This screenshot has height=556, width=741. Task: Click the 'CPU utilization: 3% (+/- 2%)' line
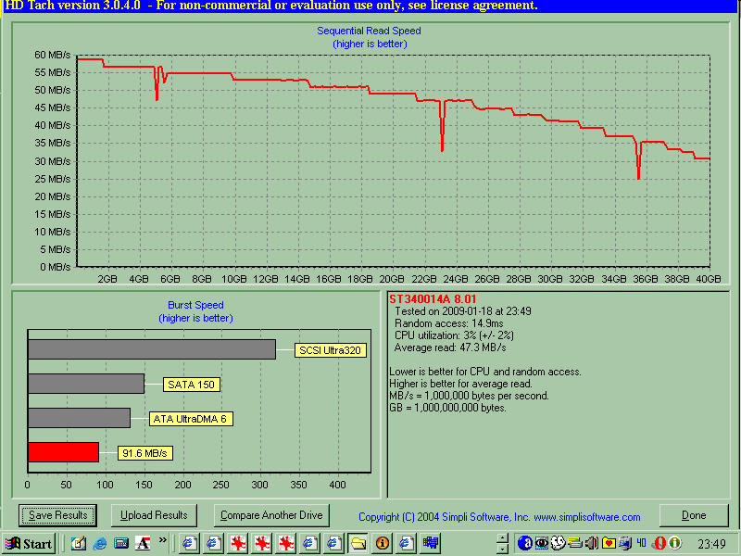coord(454,335)
